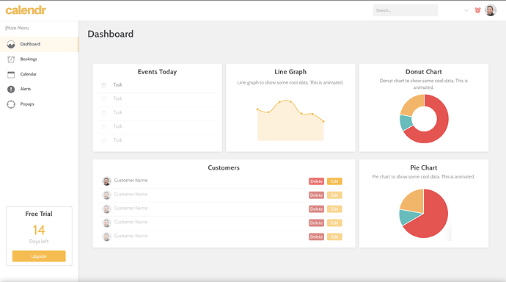Open the Popups menu item
The height and width of the screenshot is (282, 506).
pyautogui.click(x=39, y=104)
